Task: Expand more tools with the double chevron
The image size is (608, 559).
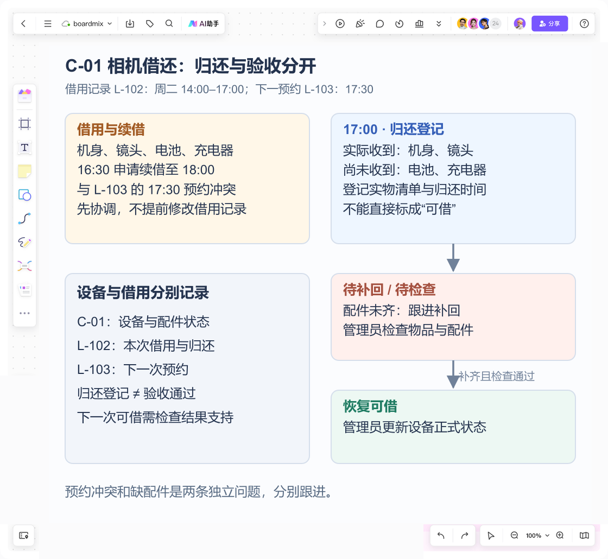Action: (x=439, y=24)
